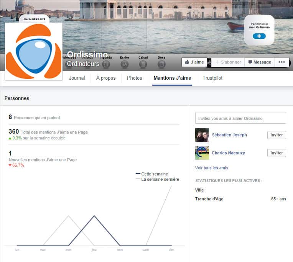Go to the Photos tab

coord(134,78)
